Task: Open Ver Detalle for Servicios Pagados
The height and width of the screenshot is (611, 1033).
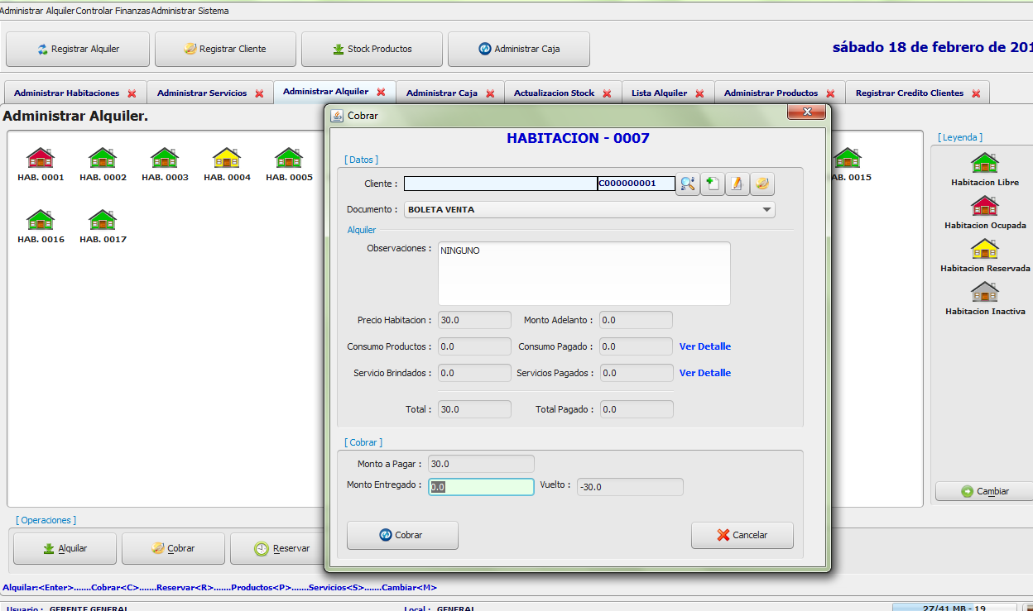Action: [705, 373]
